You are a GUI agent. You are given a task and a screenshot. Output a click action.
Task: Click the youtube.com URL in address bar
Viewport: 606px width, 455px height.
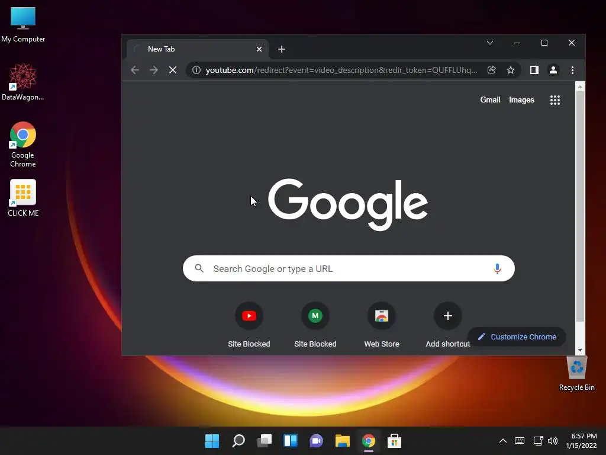click(341, 70)
